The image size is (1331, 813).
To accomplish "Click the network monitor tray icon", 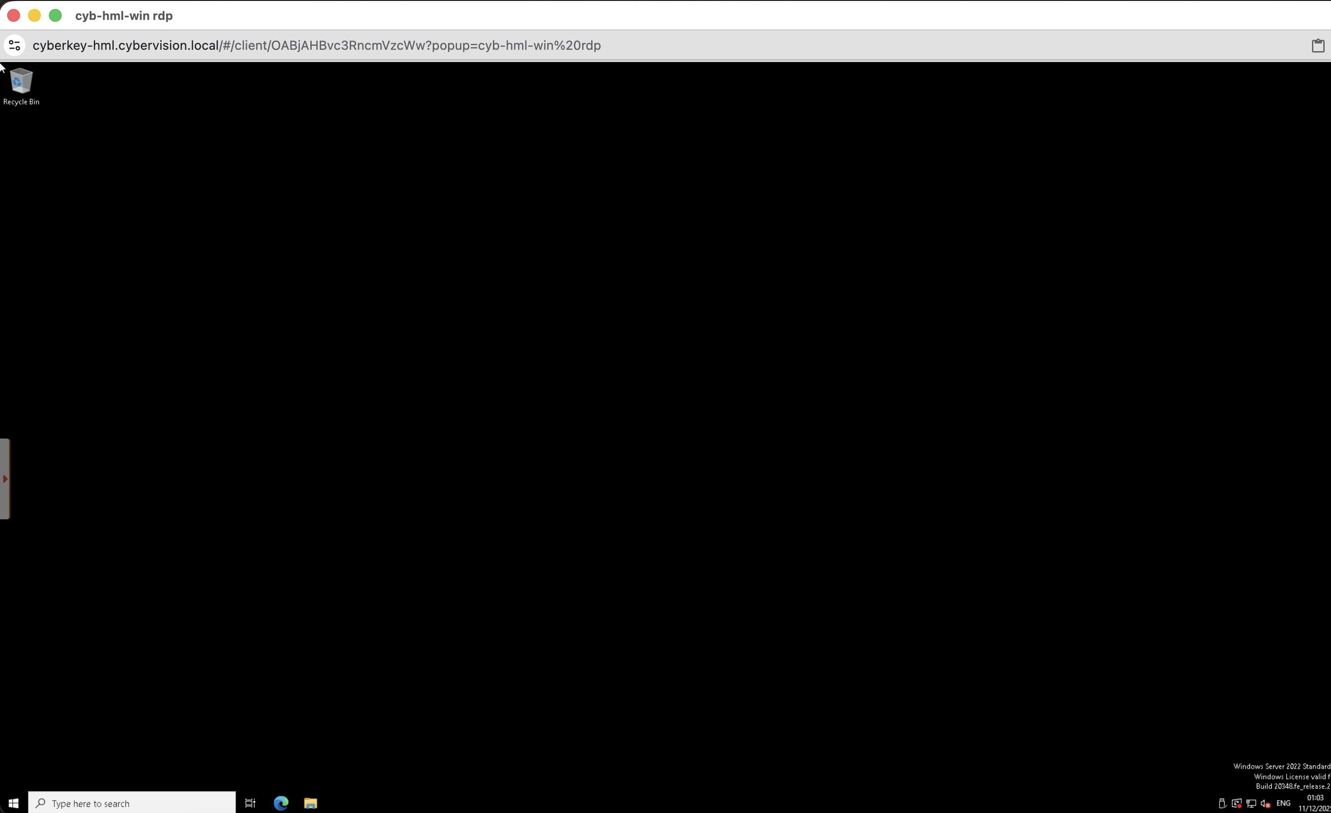I will tap(1251, 803).
